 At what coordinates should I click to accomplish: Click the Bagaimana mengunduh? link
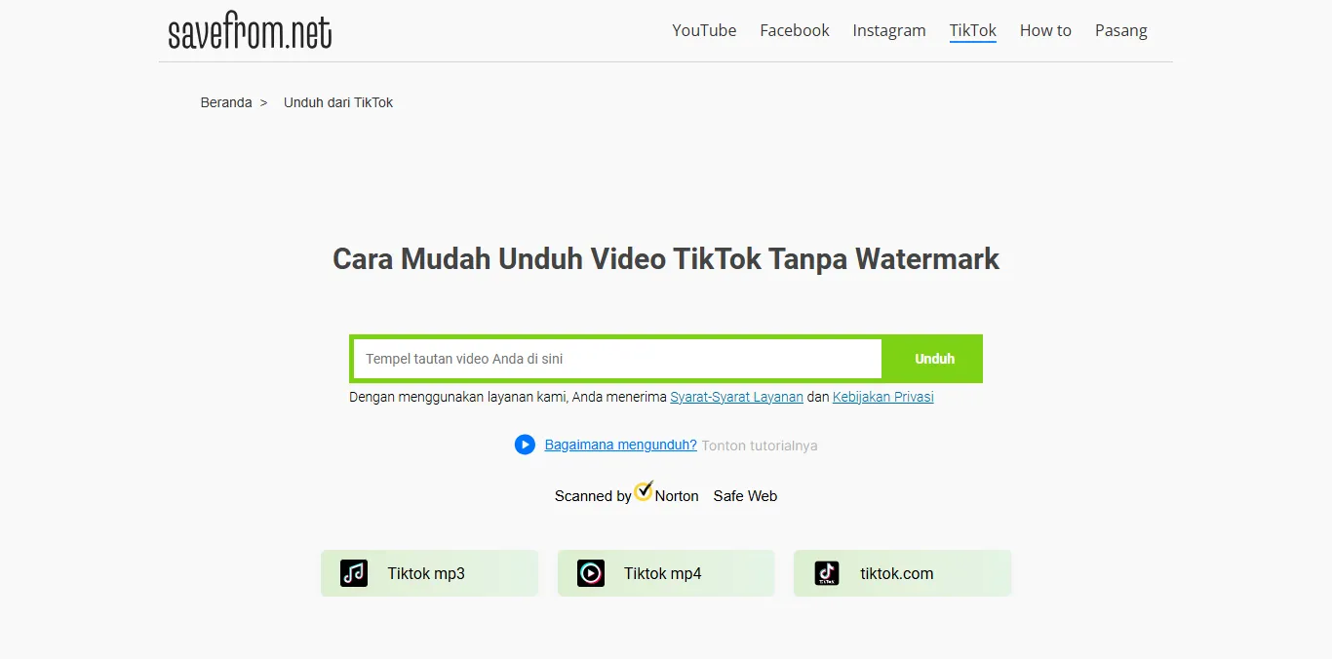tap(620, 446)
